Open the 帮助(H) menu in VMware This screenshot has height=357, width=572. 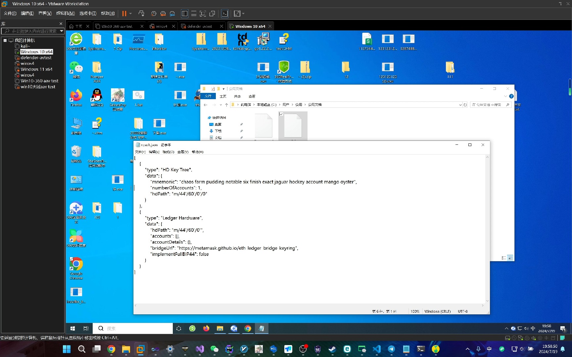tap(108, 13)
